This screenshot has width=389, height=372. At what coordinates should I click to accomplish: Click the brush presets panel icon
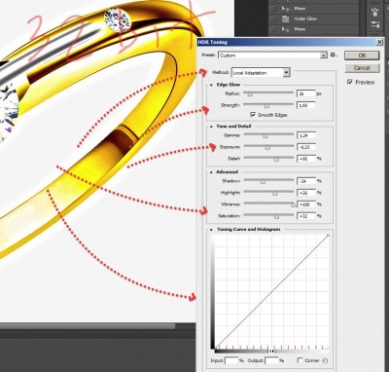tap(375, 12)
